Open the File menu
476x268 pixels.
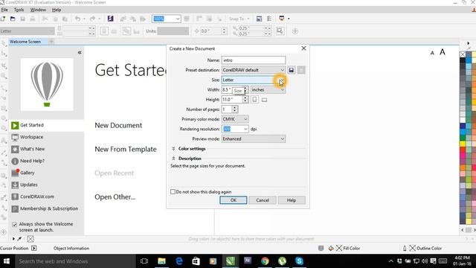pyautogui.click(x=4, y=10)
